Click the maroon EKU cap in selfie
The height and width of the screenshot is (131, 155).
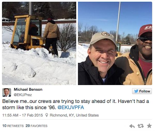(x=145, y=30)
